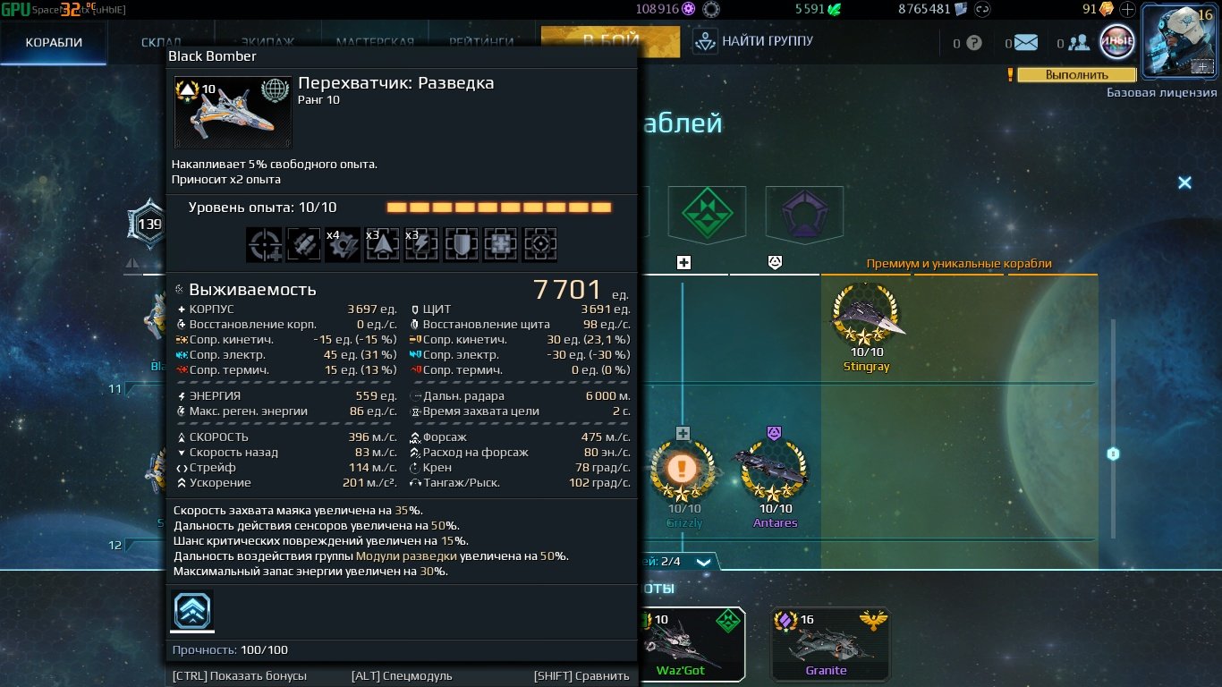Click the yellow Выполнить button
This screenshot has height=687, width=1222.
[x=1076, y=75]
